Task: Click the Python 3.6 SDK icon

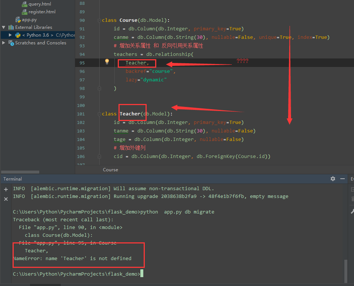Action: tap(18, 35)
